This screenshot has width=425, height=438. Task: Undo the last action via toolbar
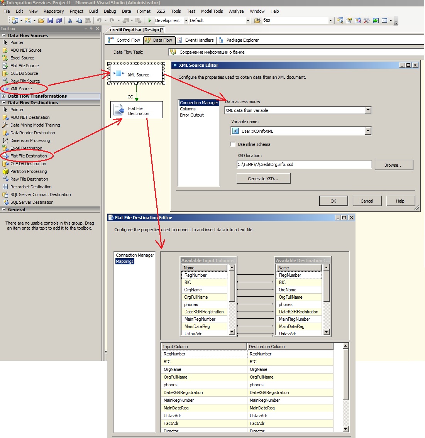(x=99, y=20)
